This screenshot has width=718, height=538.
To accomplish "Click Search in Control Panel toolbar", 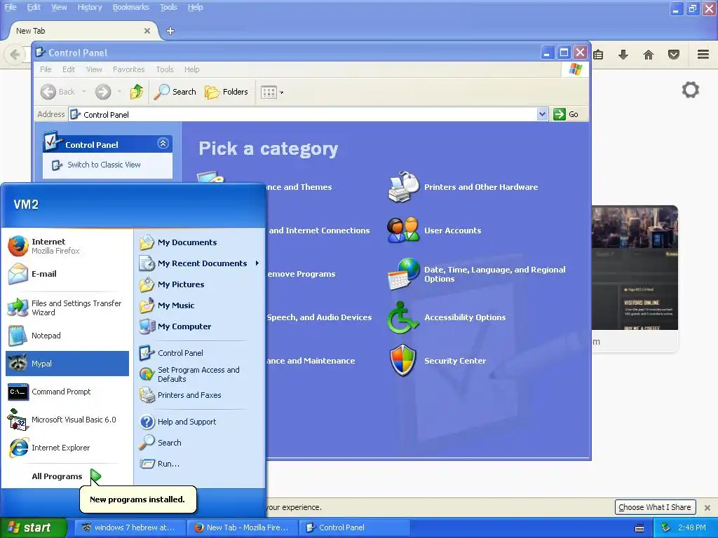I will pyautogui.click(x=175, y=92).
